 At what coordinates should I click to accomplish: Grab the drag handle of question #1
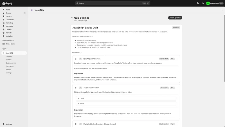[76, 59]
